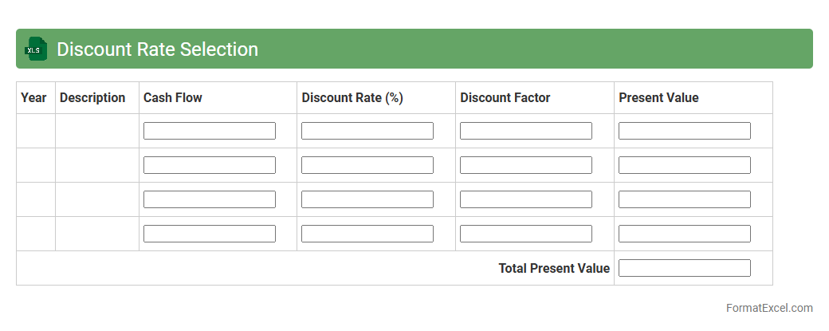Click the first row Cash Flow field
The height and width of the screenshot is (331, 829).
tap(210, 131)
